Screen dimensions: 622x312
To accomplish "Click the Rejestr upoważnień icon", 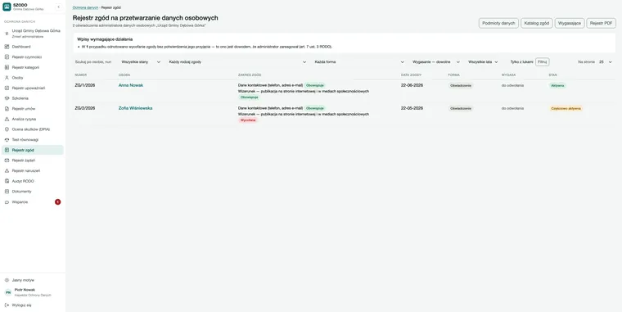I will point(7,88).
